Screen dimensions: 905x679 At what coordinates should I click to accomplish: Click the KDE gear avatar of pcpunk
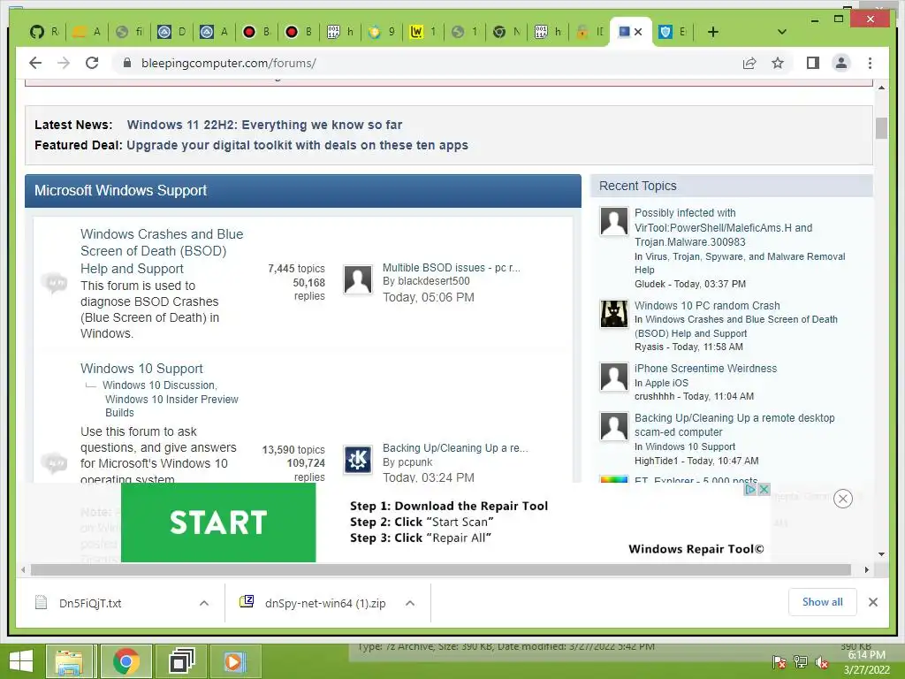point(358,460)
